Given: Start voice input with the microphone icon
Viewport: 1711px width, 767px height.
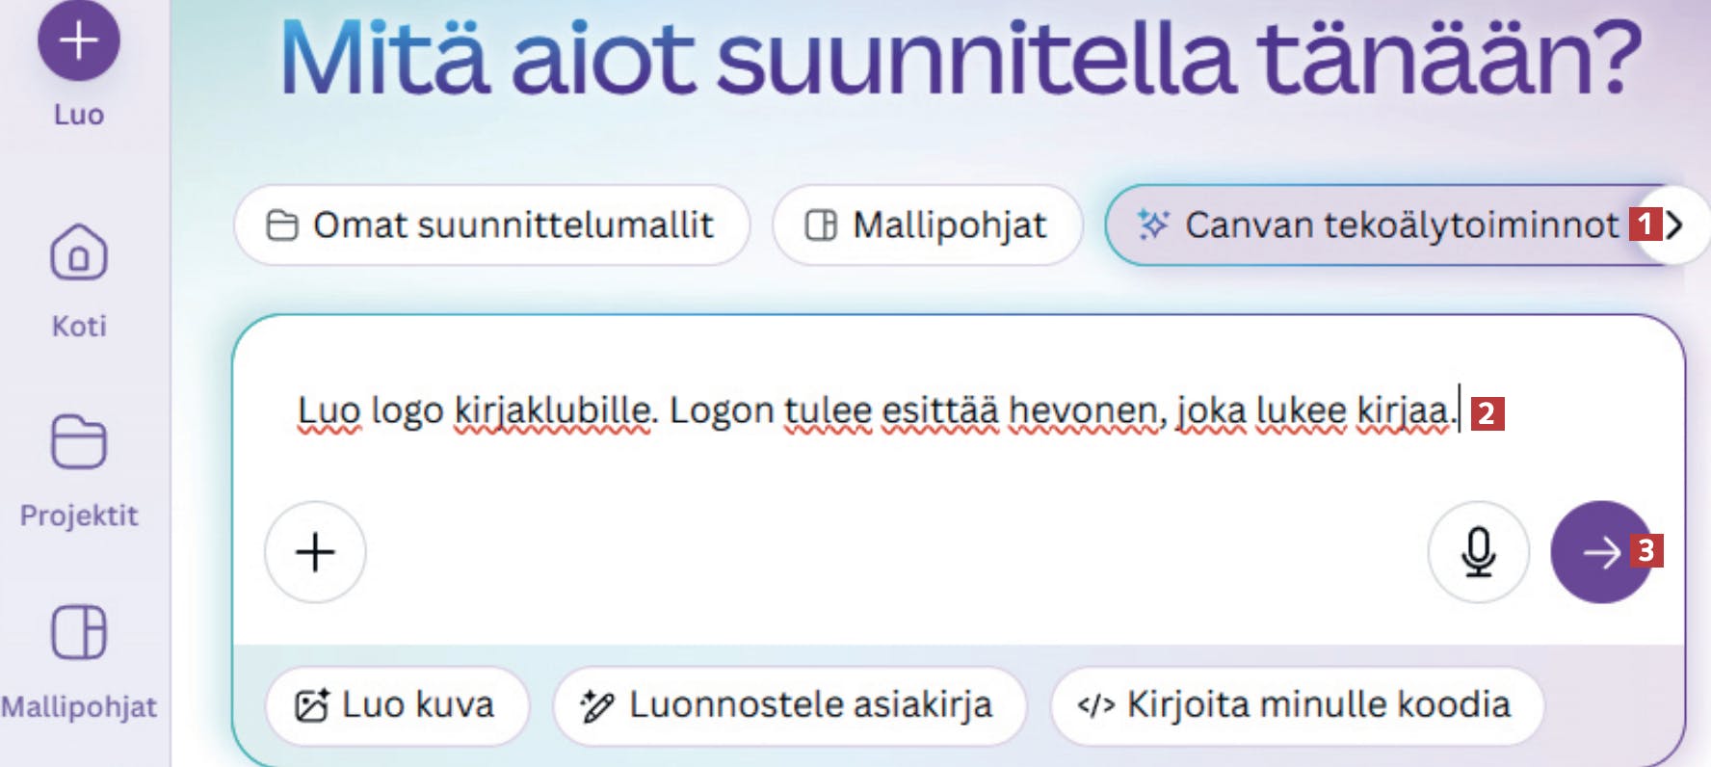Looking at the screenshot, I should click(x=1478, y=552).
